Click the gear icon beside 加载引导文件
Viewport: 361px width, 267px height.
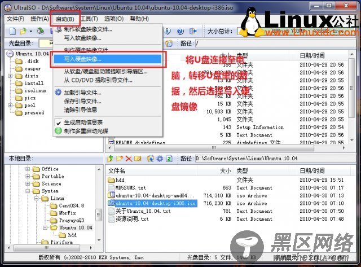pyautogui.click(x=58, y=92)
